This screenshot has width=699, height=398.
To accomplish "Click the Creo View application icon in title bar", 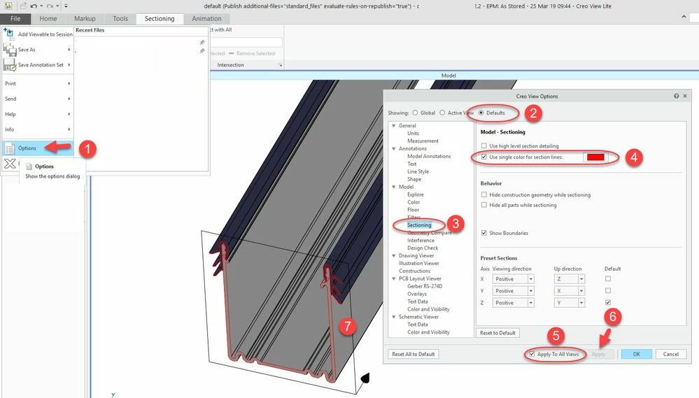I will 8,6.
